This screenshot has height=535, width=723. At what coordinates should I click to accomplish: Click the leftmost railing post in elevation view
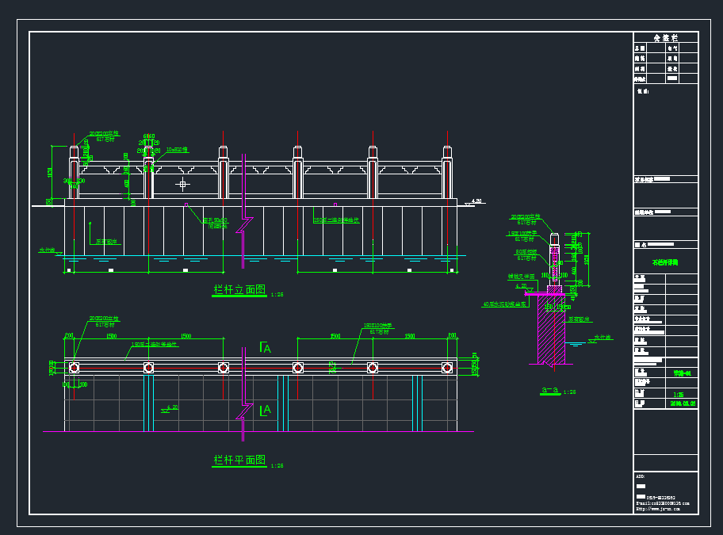pyautogui.click(x=74, y=170)
